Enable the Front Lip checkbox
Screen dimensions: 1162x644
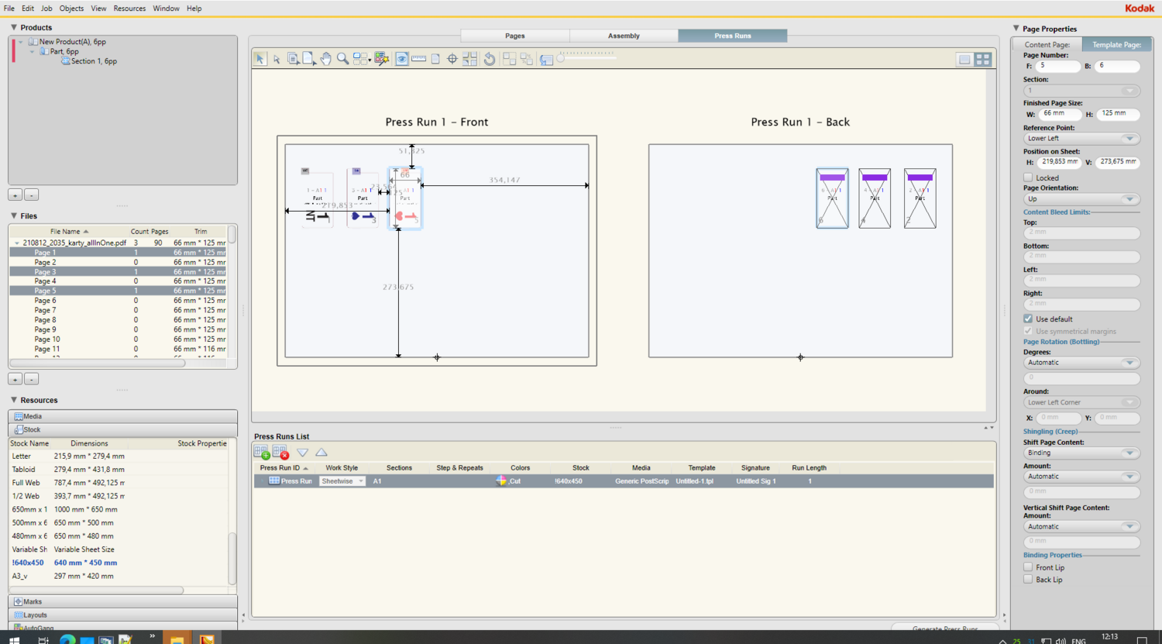[x=1028, y=567]
